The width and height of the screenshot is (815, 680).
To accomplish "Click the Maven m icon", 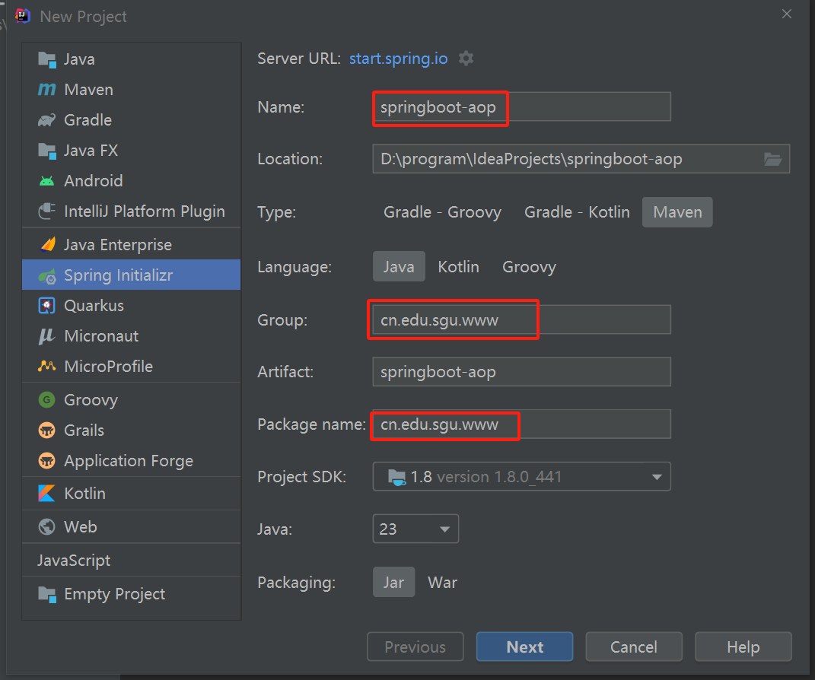I will 46,90.
